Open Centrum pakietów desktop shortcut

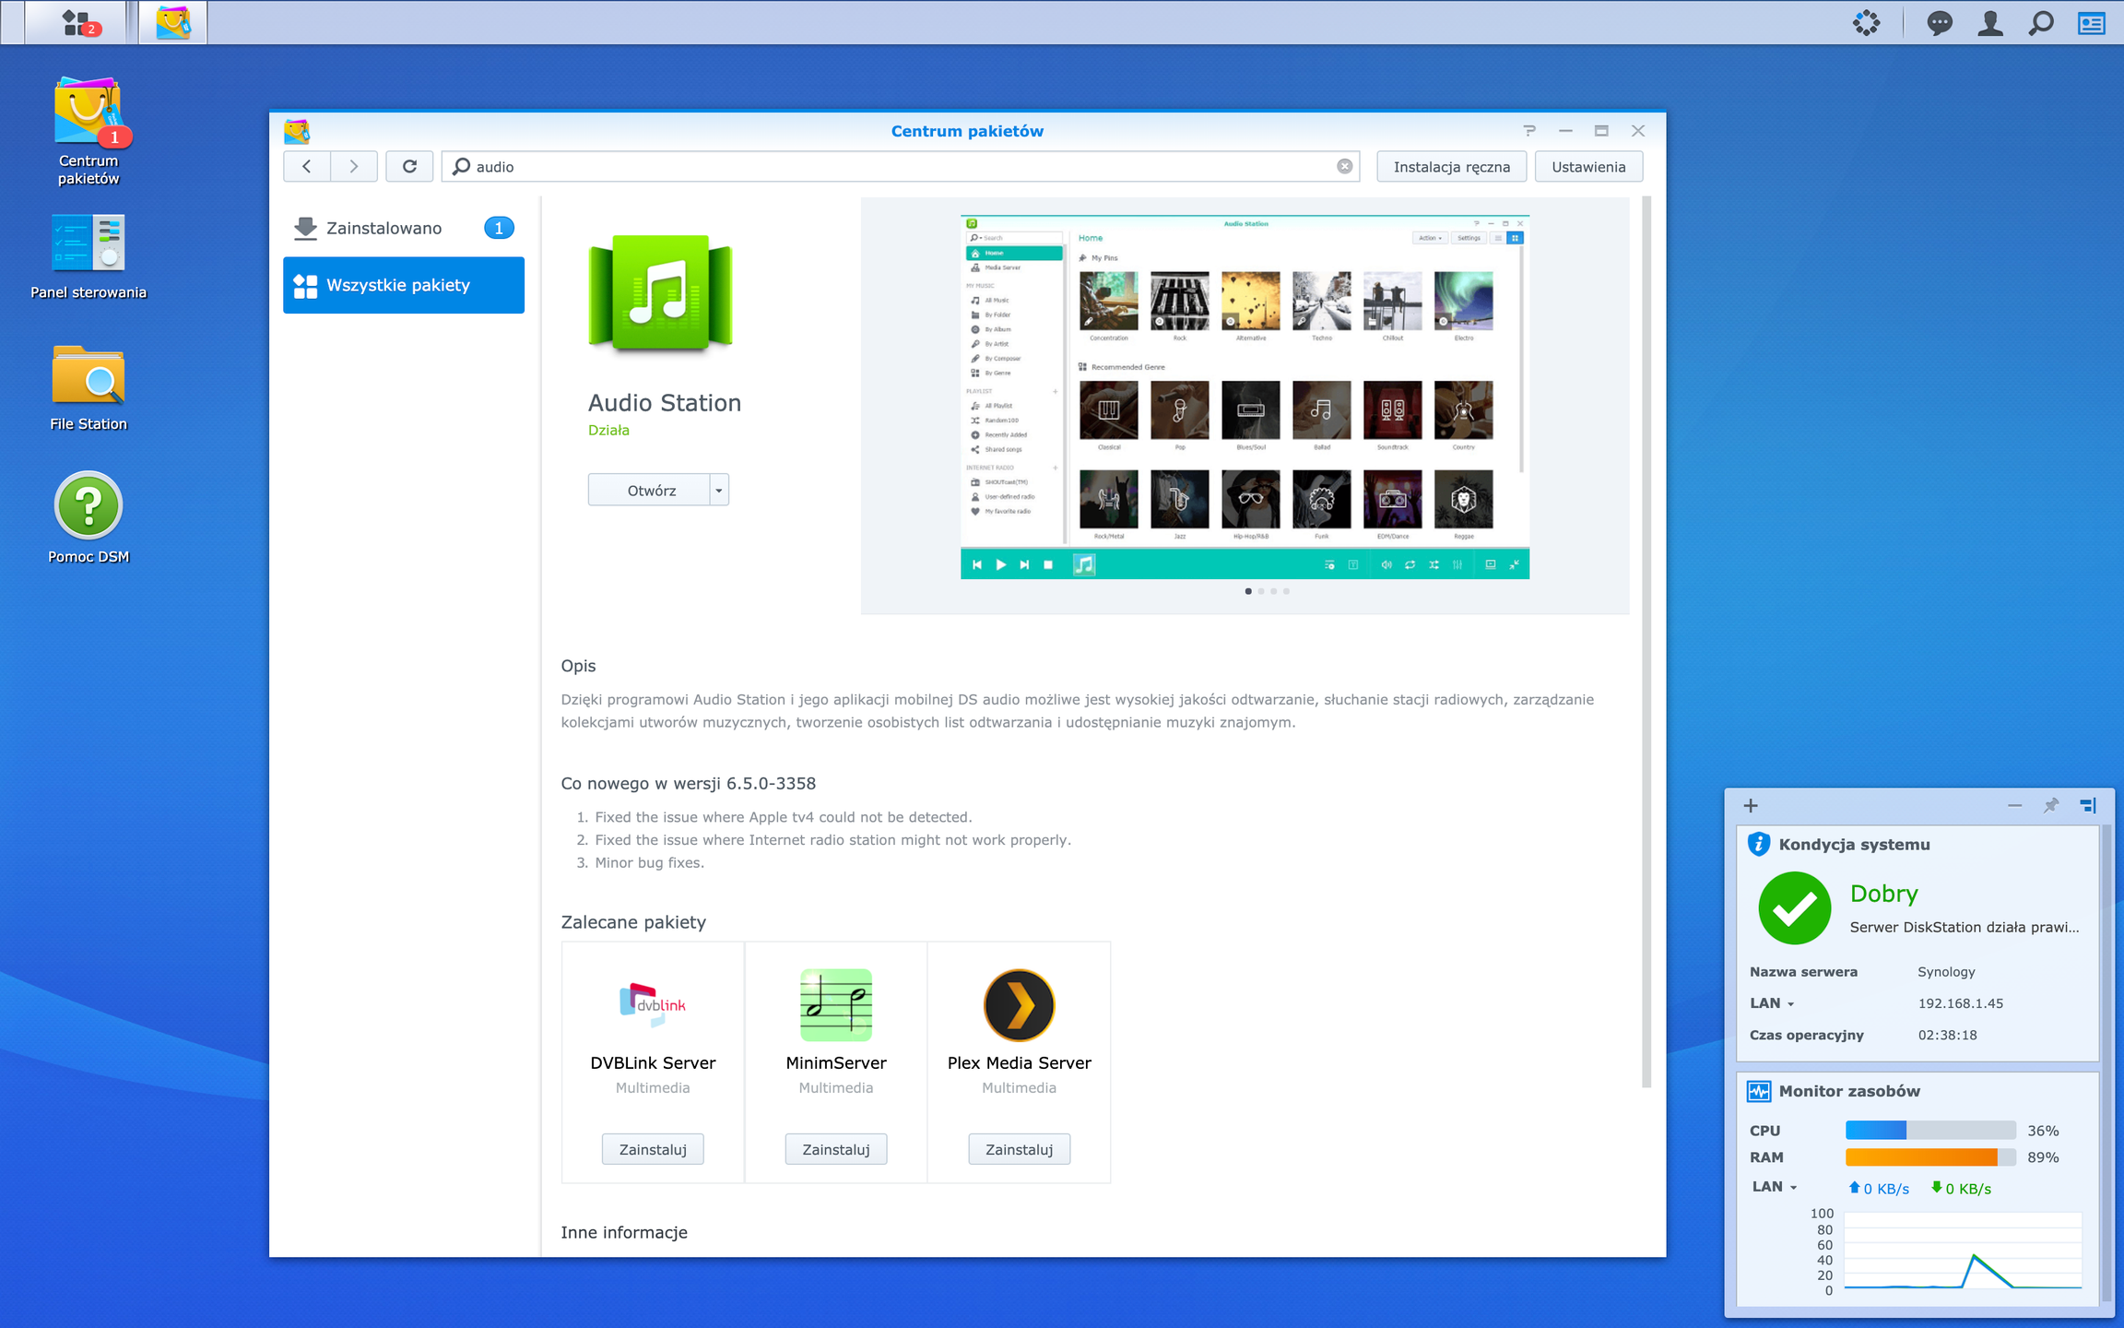[88, 131]
